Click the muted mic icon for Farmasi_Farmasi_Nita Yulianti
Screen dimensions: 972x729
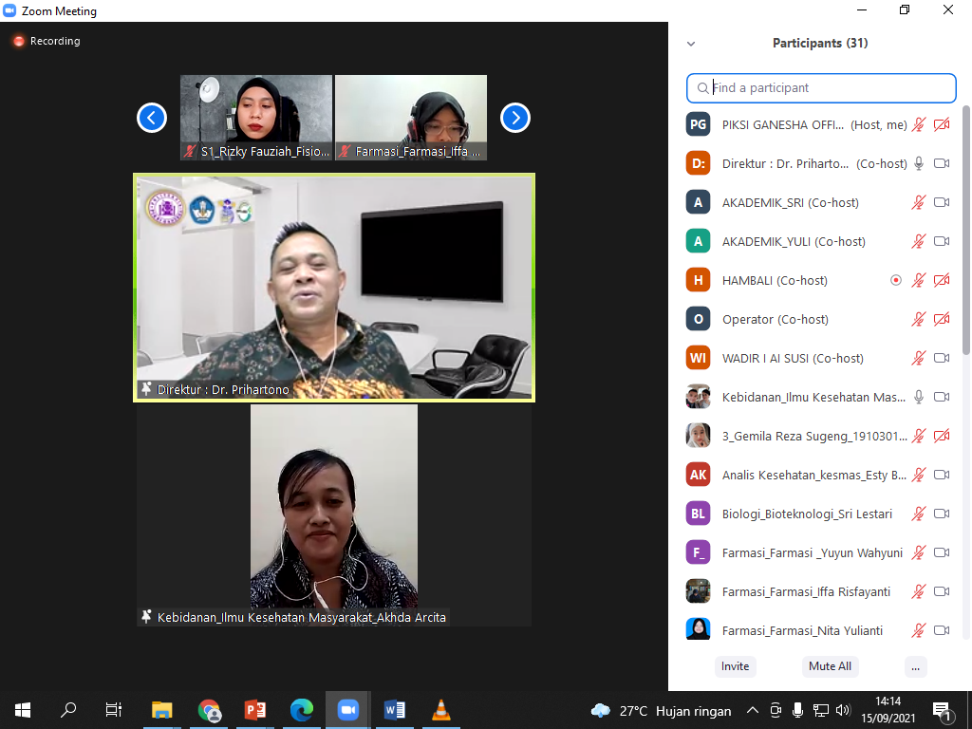pyautogui.click(x=919, y=630)
